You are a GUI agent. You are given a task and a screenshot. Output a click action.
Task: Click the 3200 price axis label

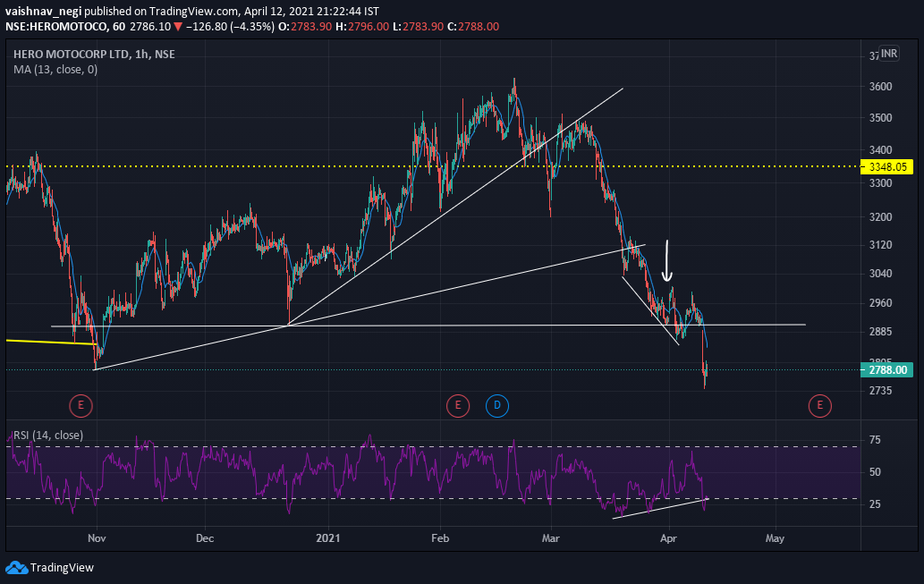click(880, 216)
